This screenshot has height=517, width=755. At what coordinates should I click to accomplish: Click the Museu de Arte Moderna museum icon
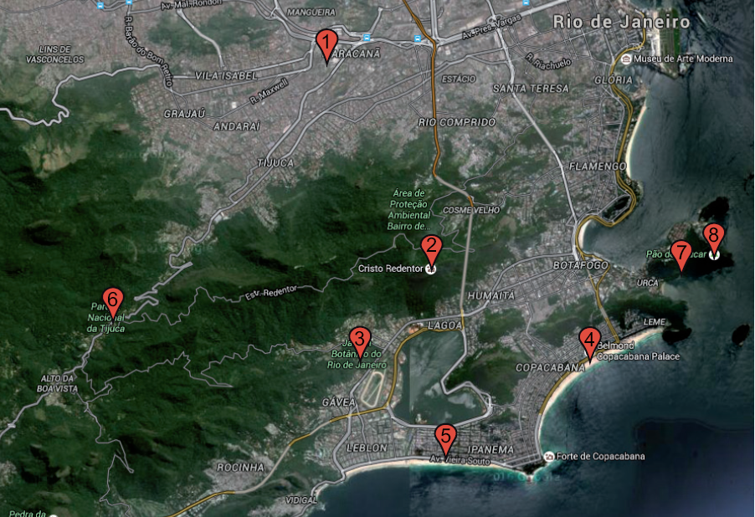pos(626,59)
